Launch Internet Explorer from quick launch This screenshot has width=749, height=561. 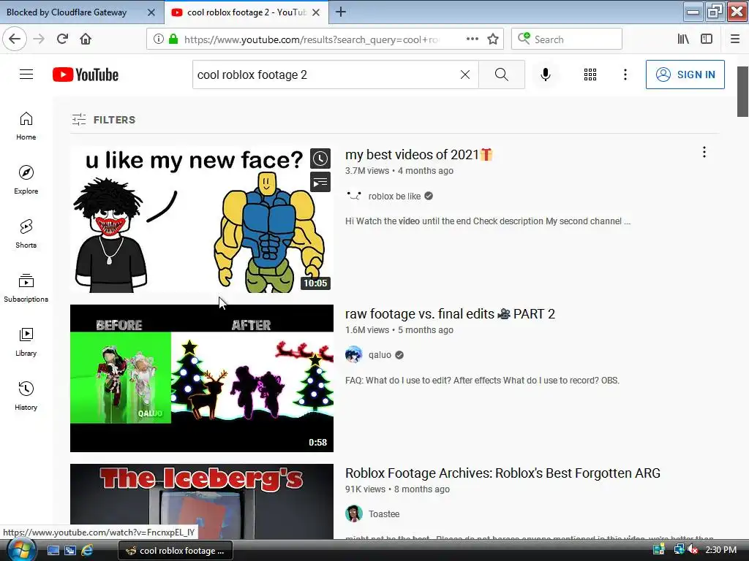87,551
